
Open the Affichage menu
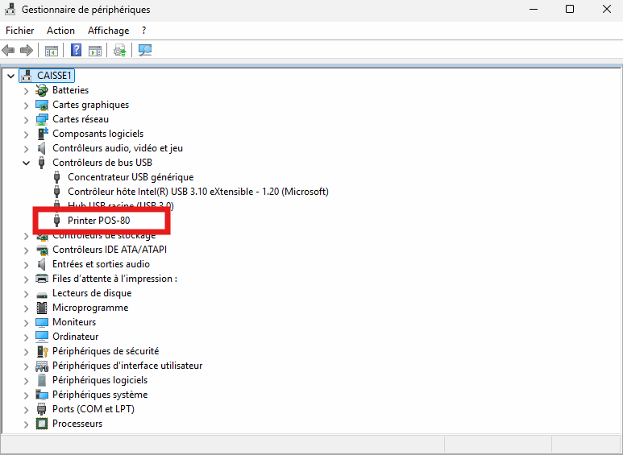point(108,30)
